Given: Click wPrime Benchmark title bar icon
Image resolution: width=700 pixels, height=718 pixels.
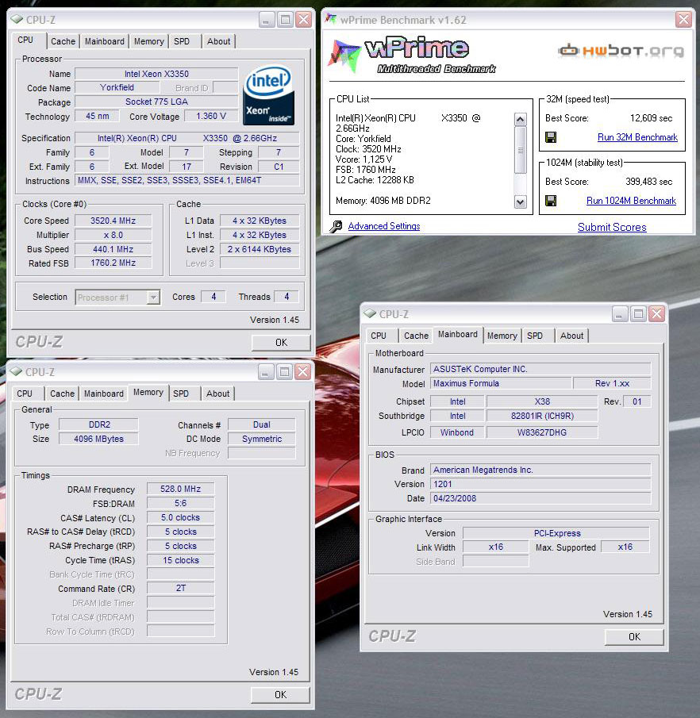Looking at the screenshot, I should (331, 19).
